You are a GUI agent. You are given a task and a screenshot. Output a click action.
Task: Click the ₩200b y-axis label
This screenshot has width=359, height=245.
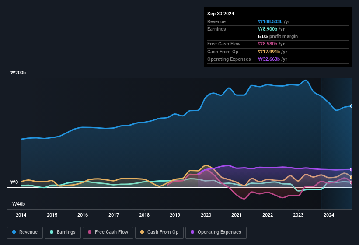(x=18, y=73)
